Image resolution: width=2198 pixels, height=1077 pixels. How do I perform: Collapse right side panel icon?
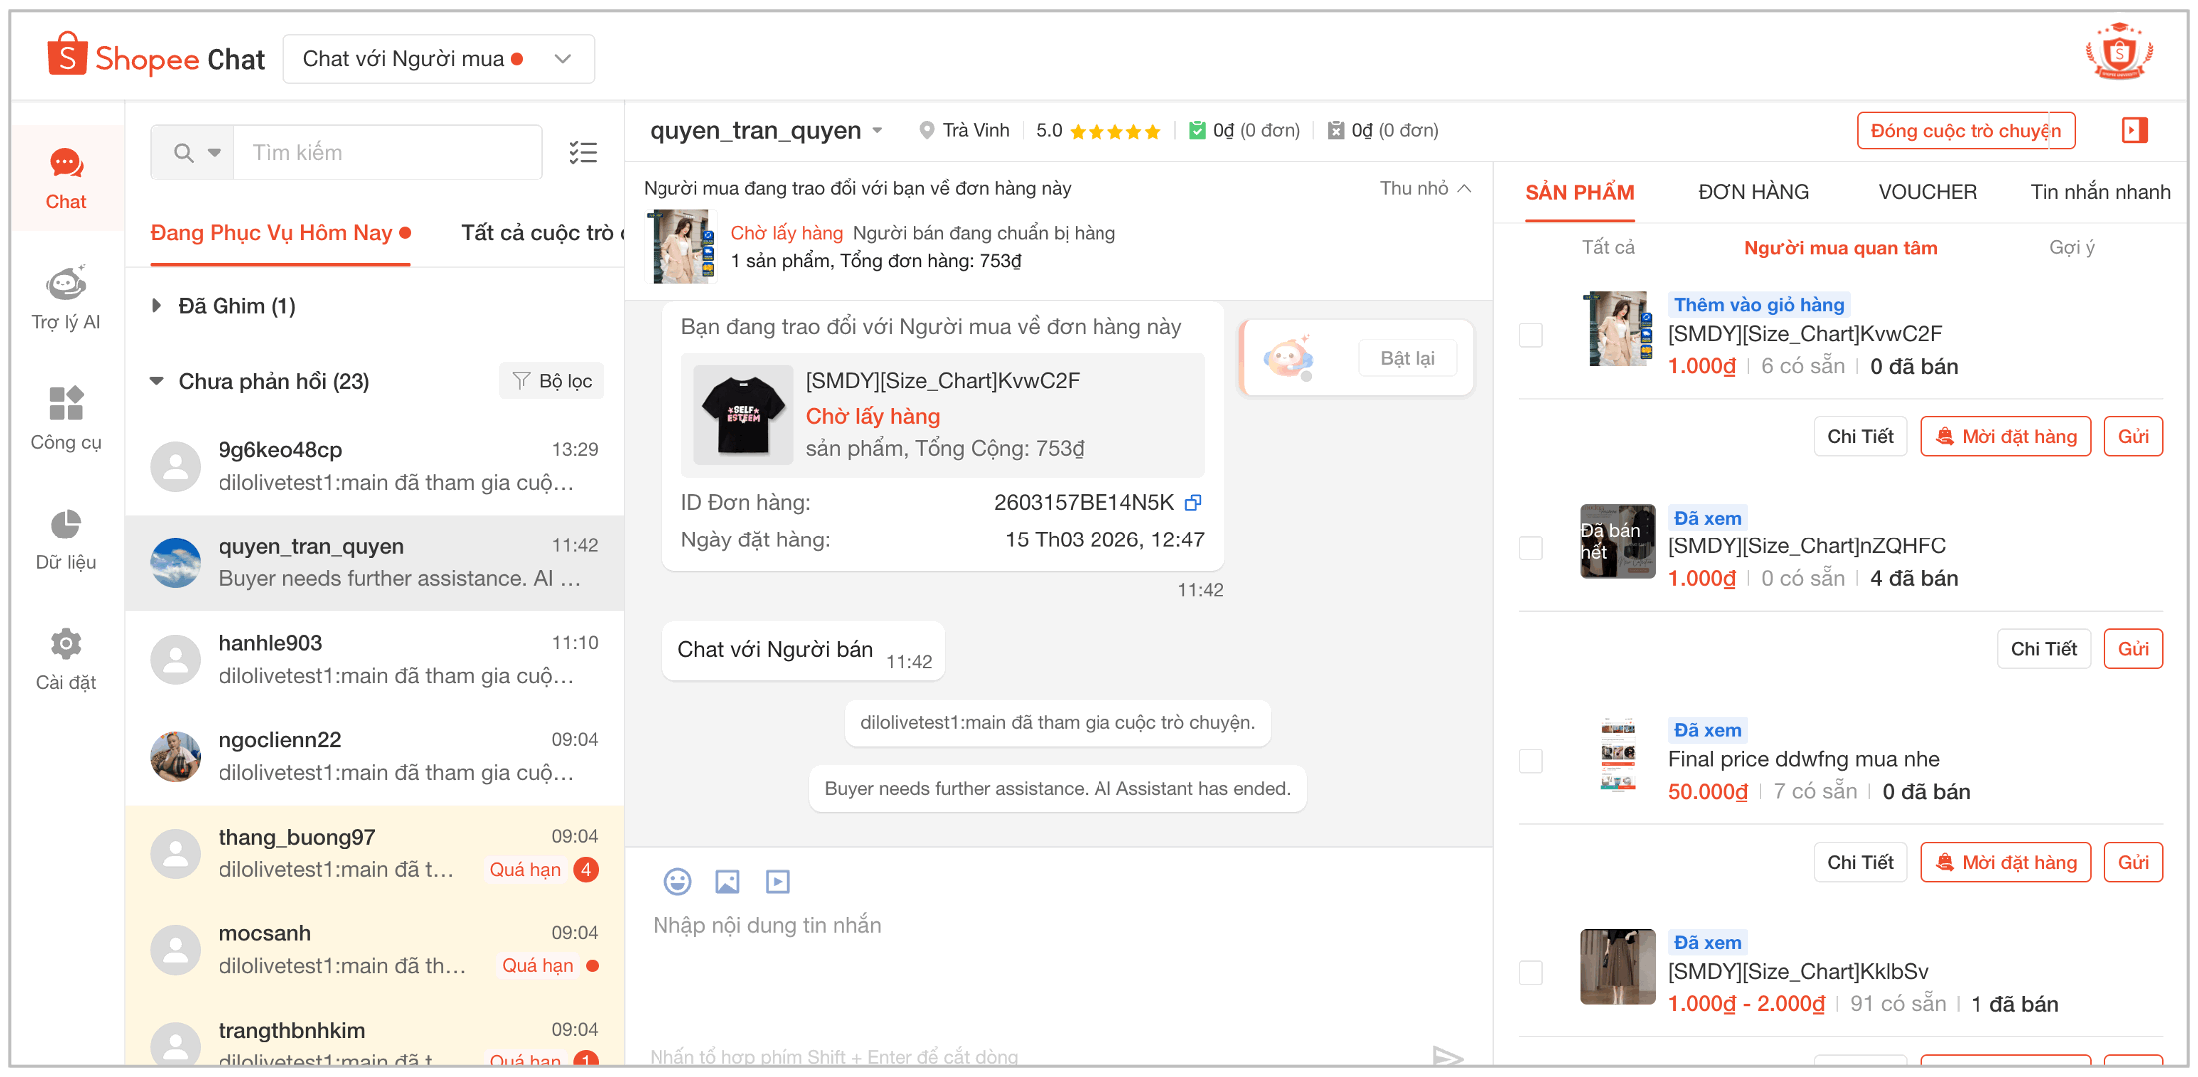2134,130
